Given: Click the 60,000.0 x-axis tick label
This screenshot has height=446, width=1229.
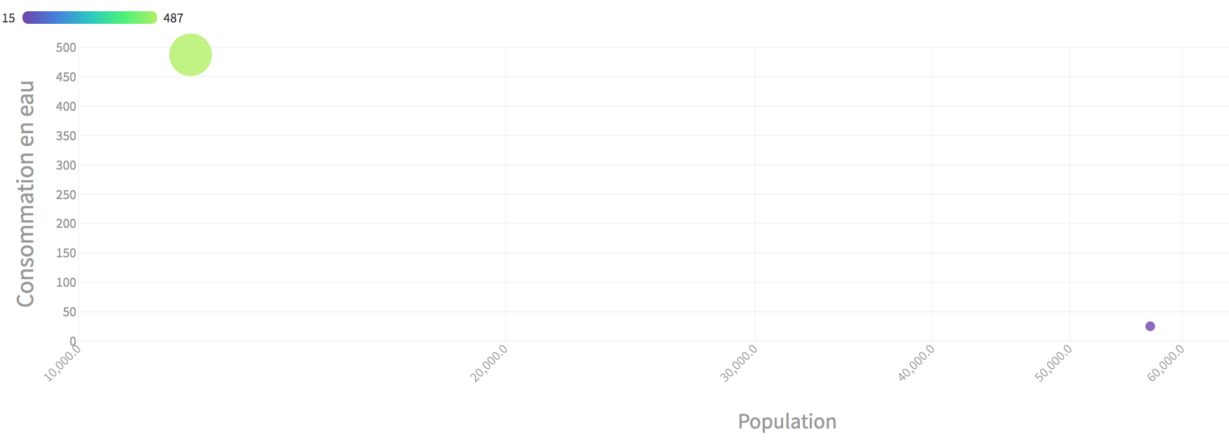Looking at the screenshot, I should (1166, 363).
